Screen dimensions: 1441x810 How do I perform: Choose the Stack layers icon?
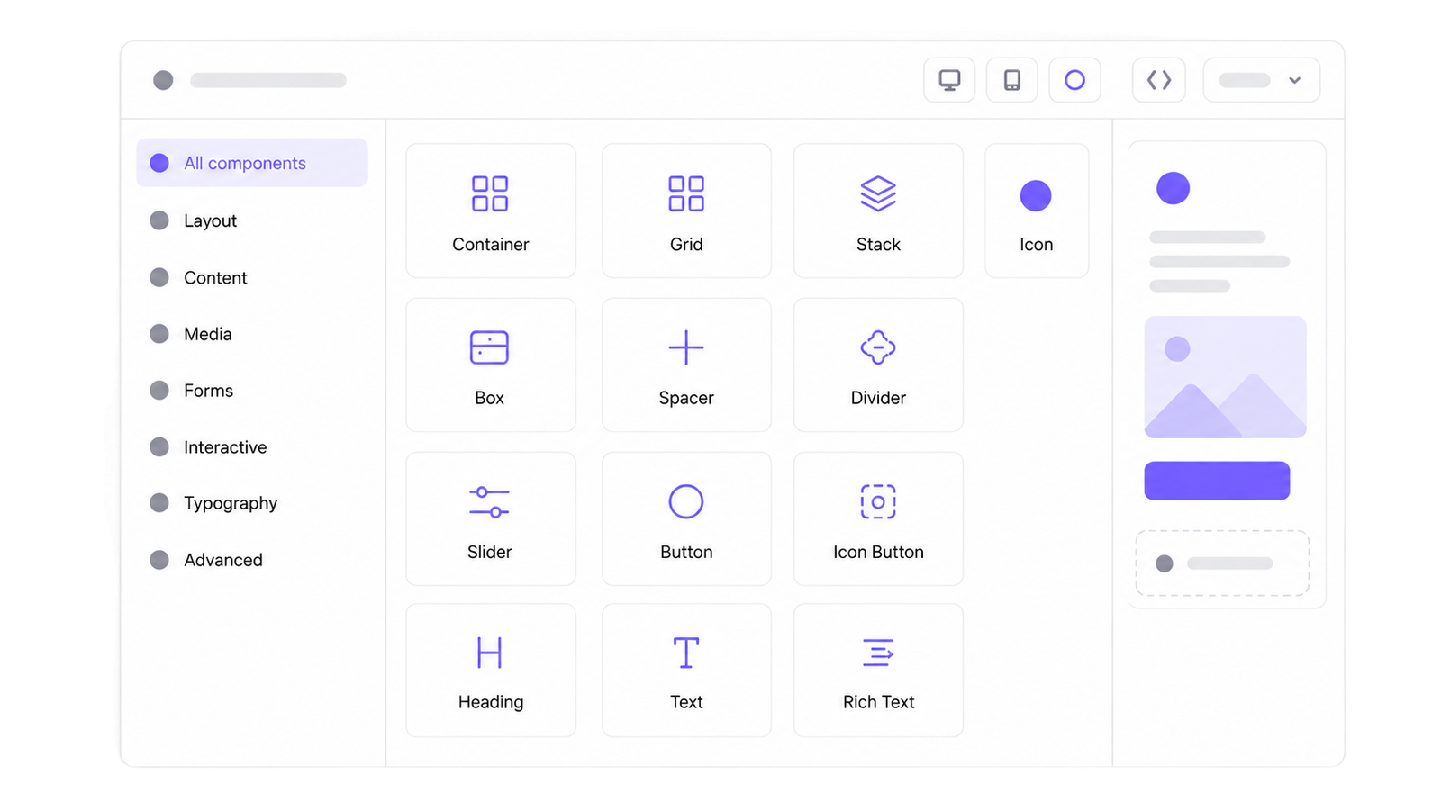pos(878,193)
